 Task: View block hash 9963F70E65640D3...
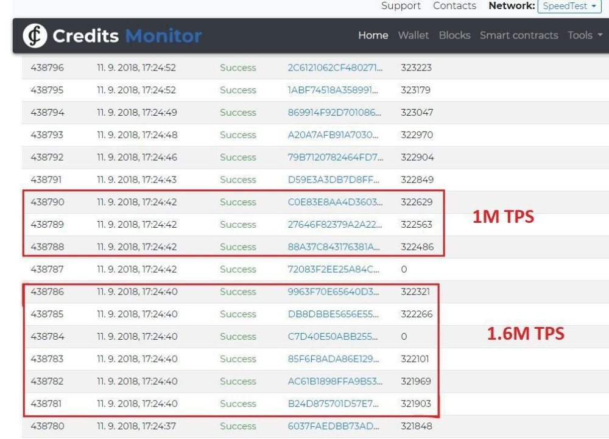tap(333, 292)
